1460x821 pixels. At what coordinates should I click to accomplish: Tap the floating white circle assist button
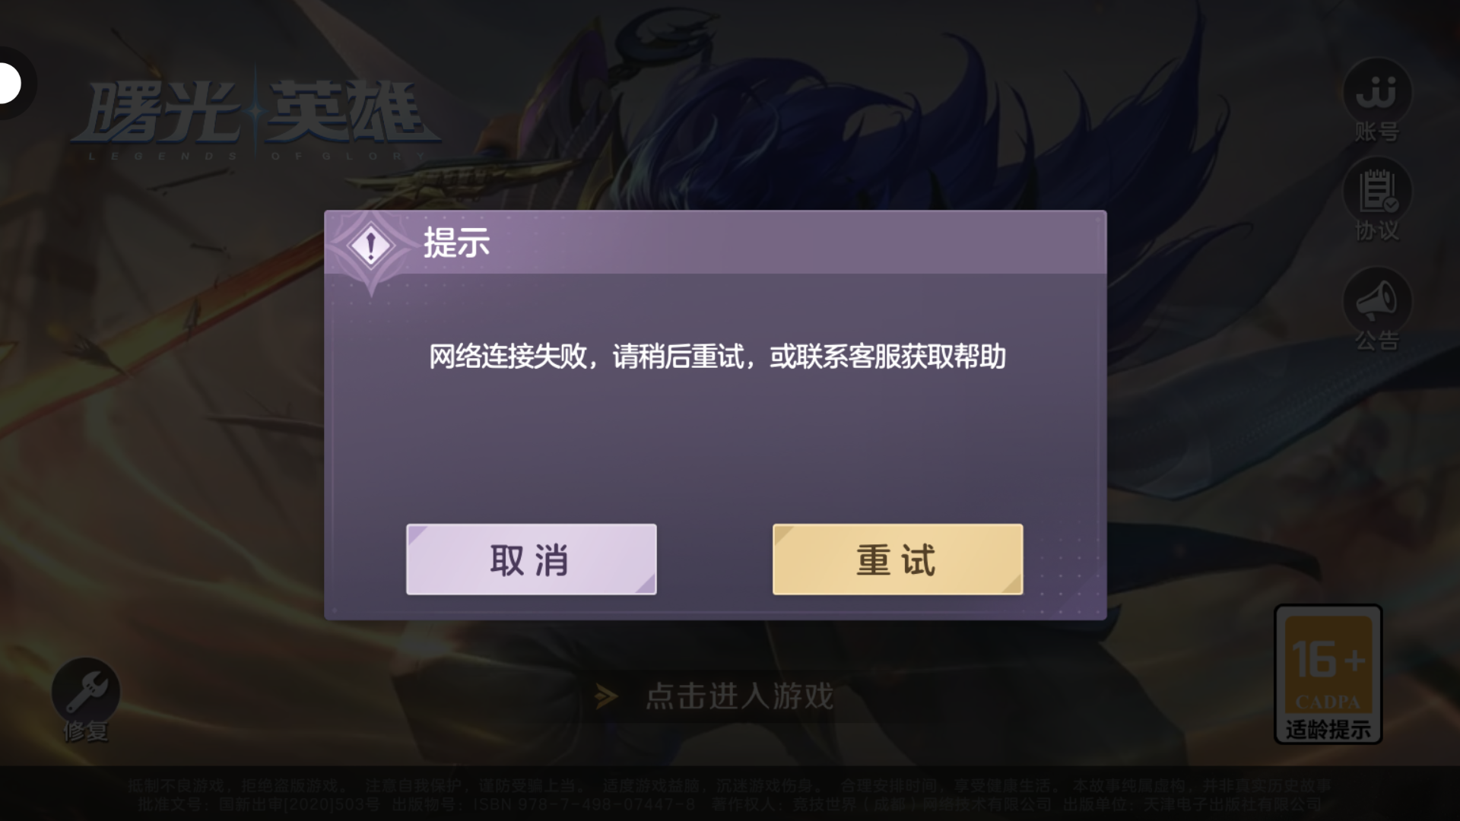point(11,83)
